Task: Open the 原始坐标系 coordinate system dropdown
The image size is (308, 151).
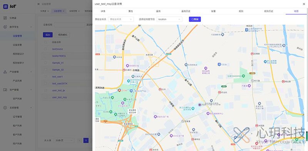Action: point(121,19)
